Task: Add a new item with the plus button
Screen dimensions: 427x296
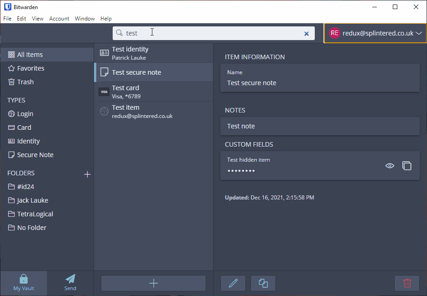Action: pos(154,283)
